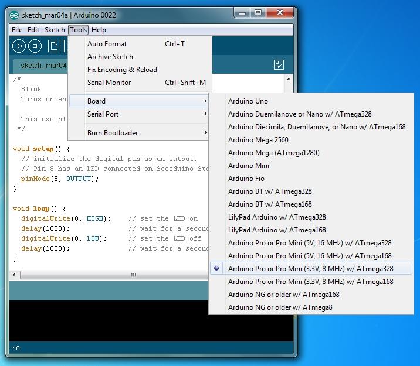The width and height of the screenshot is (420, 366).
Task: Open Serial Monitor entry
Action: coord(140,83)
